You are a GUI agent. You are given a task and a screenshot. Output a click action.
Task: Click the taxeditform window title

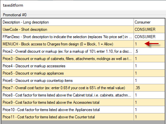[13, 5]
